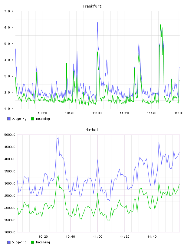Viewport: 184px width, 247px height.
Task: Click the 2000.0 axis label on Mumbai
Action: pos(10,208)
